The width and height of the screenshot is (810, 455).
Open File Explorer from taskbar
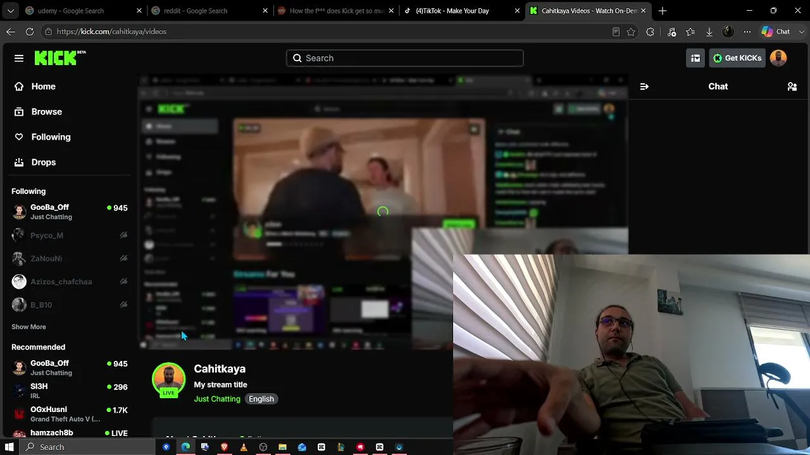pyautogui.click(x=282, y=447)
